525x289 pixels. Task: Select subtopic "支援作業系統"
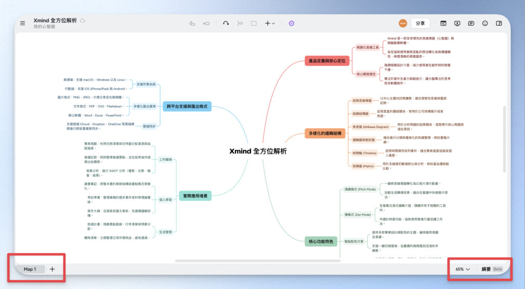(x=146, y=84)
